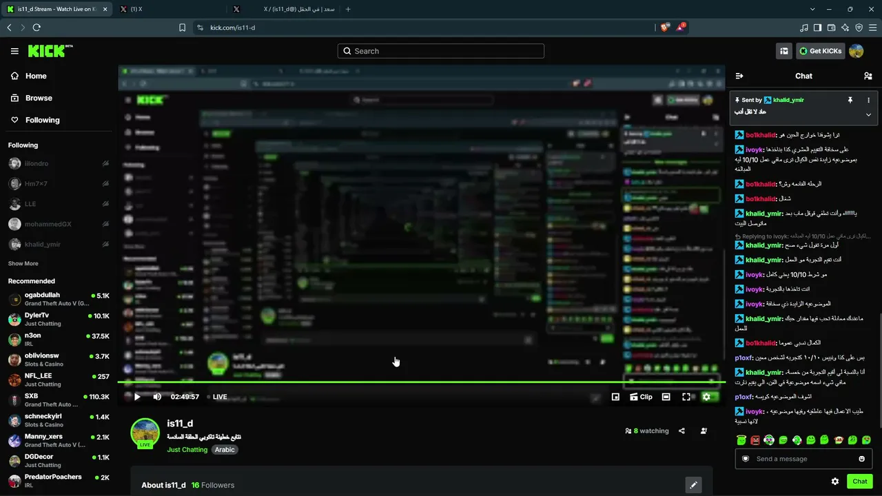
Task: Focus the Send a message field
Action: click(x=803, y=459)
